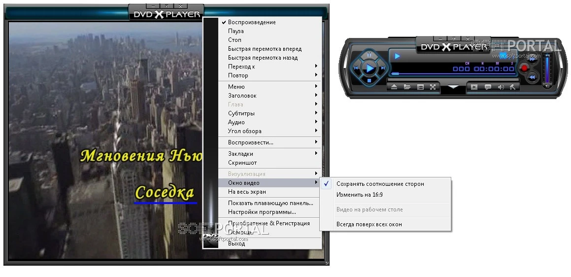
Task: Click the Eject disc icon
Action: (394, 87)
